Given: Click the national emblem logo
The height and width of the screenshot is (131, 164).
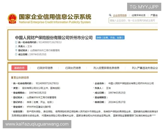Looking at the screenshot, I should click(12, 19).
